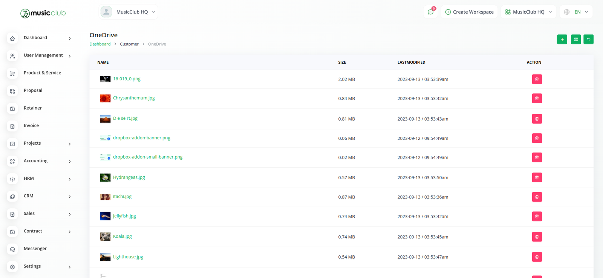Expand the Settings menu chevron
The height and width of the screenshot is (278, 603).
tap(70, 267)
